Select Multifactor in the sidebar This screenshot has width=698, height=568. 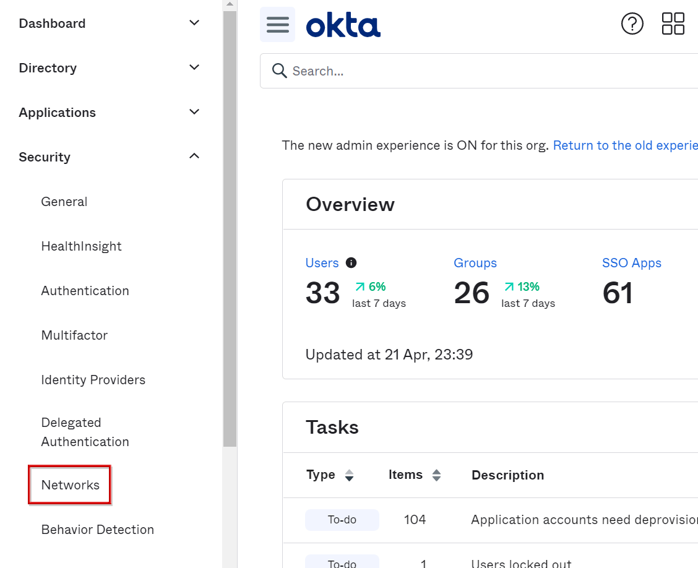(x=74, y=335)
